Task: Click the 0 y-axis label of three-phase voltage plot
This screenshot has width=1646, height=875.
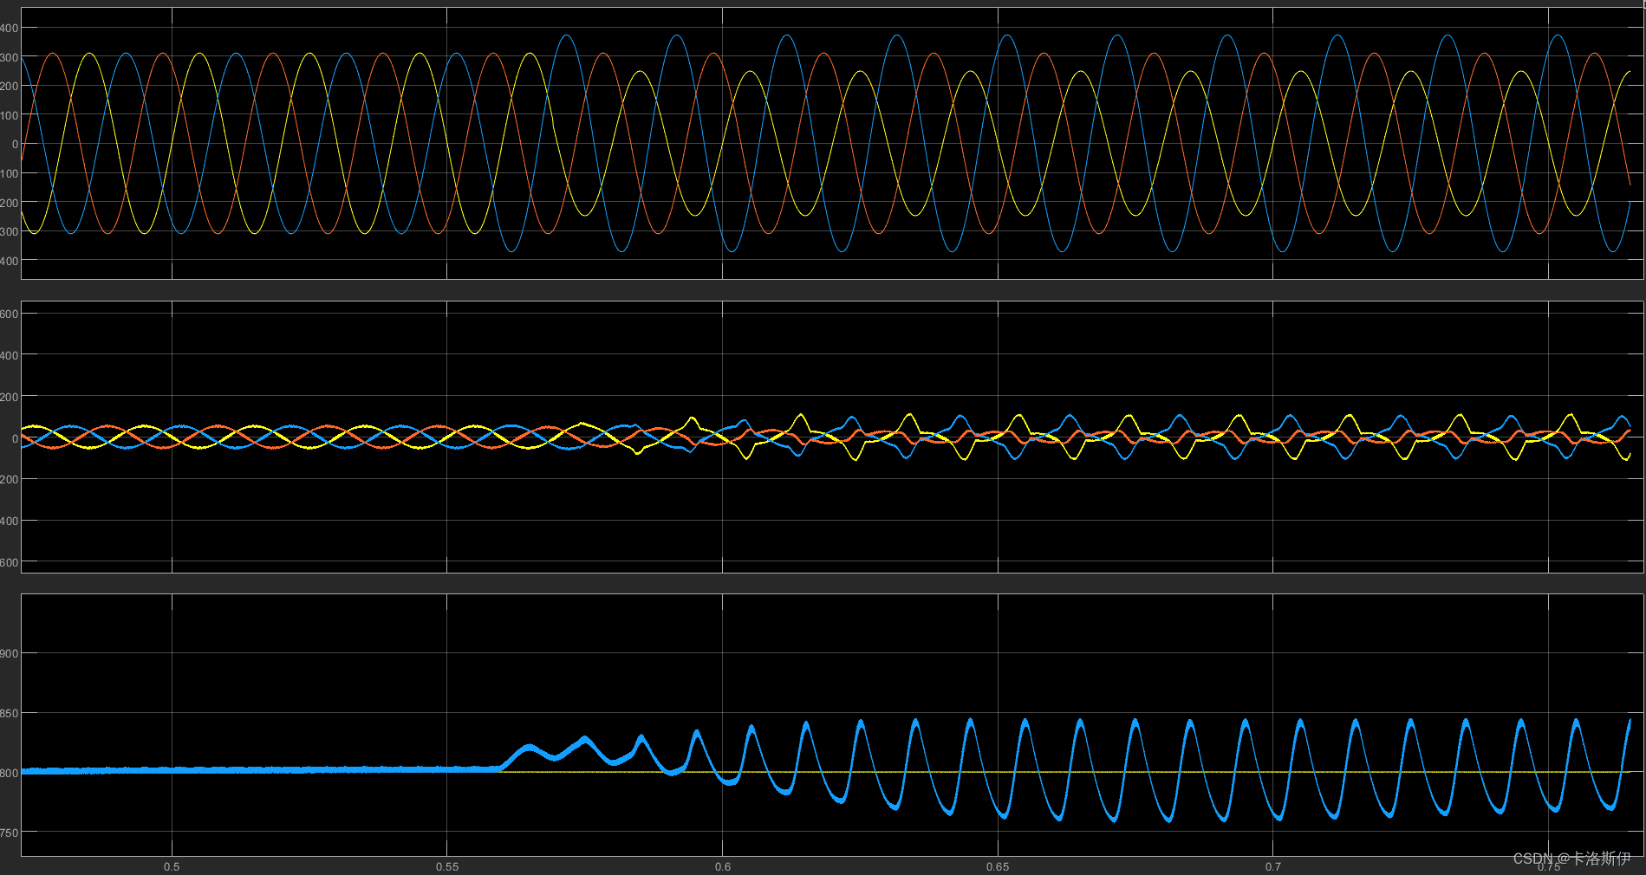Action: [x=15, y=144]
